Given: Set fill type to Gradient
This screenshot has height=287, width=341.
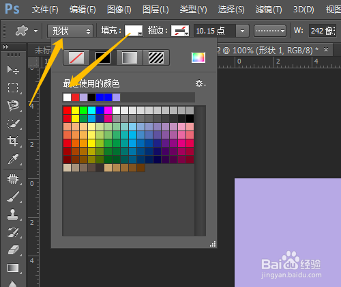Looking at the screenshot, I should (x=130, y=57).
